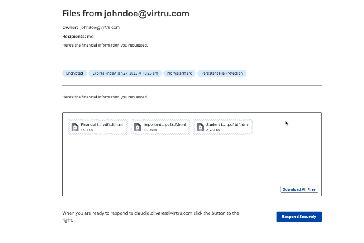Click the Persistent File Protection badge
Image resolution: width=364 pixels, height=243 pixels.
pyautogui.click(x=222, y=73)
